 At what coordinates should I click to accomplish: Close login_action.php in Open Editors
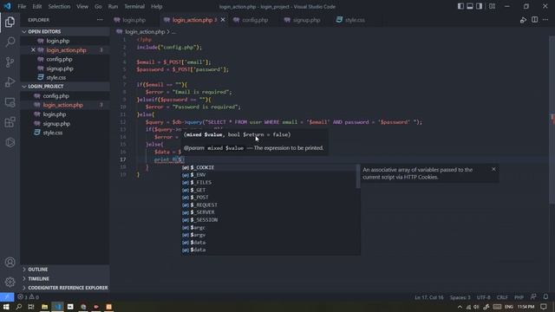(33, 50)
